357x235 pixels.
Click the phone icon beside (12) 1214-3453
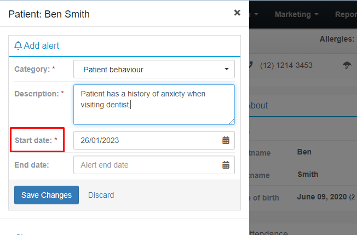[251, 65]
